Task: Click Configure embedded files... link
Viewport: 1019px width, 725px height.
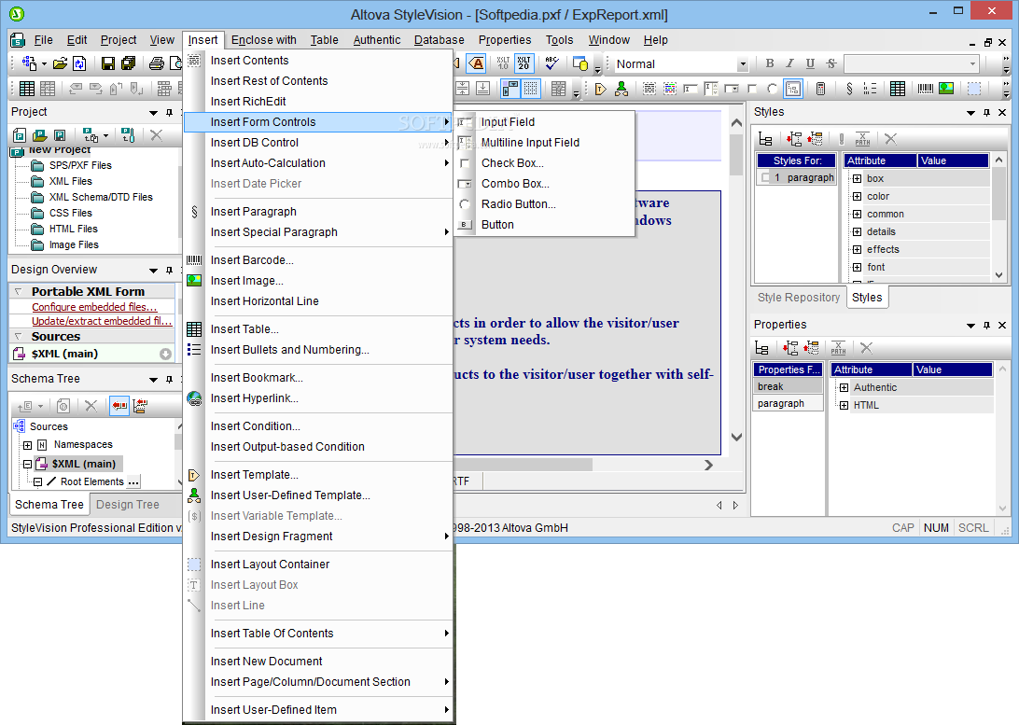Action: point(94,307)
